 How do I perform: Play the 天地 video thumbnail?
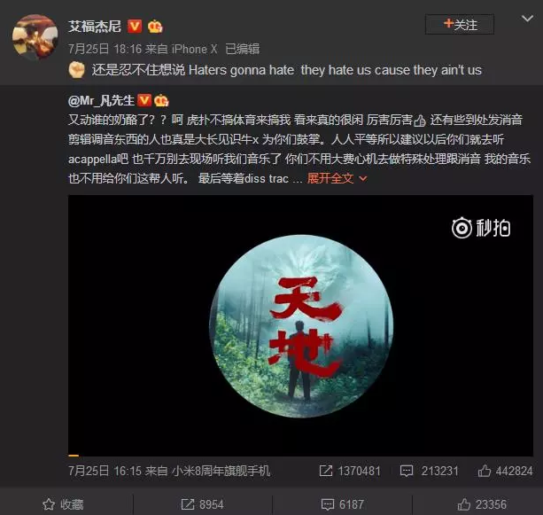(x=300, y=326)
